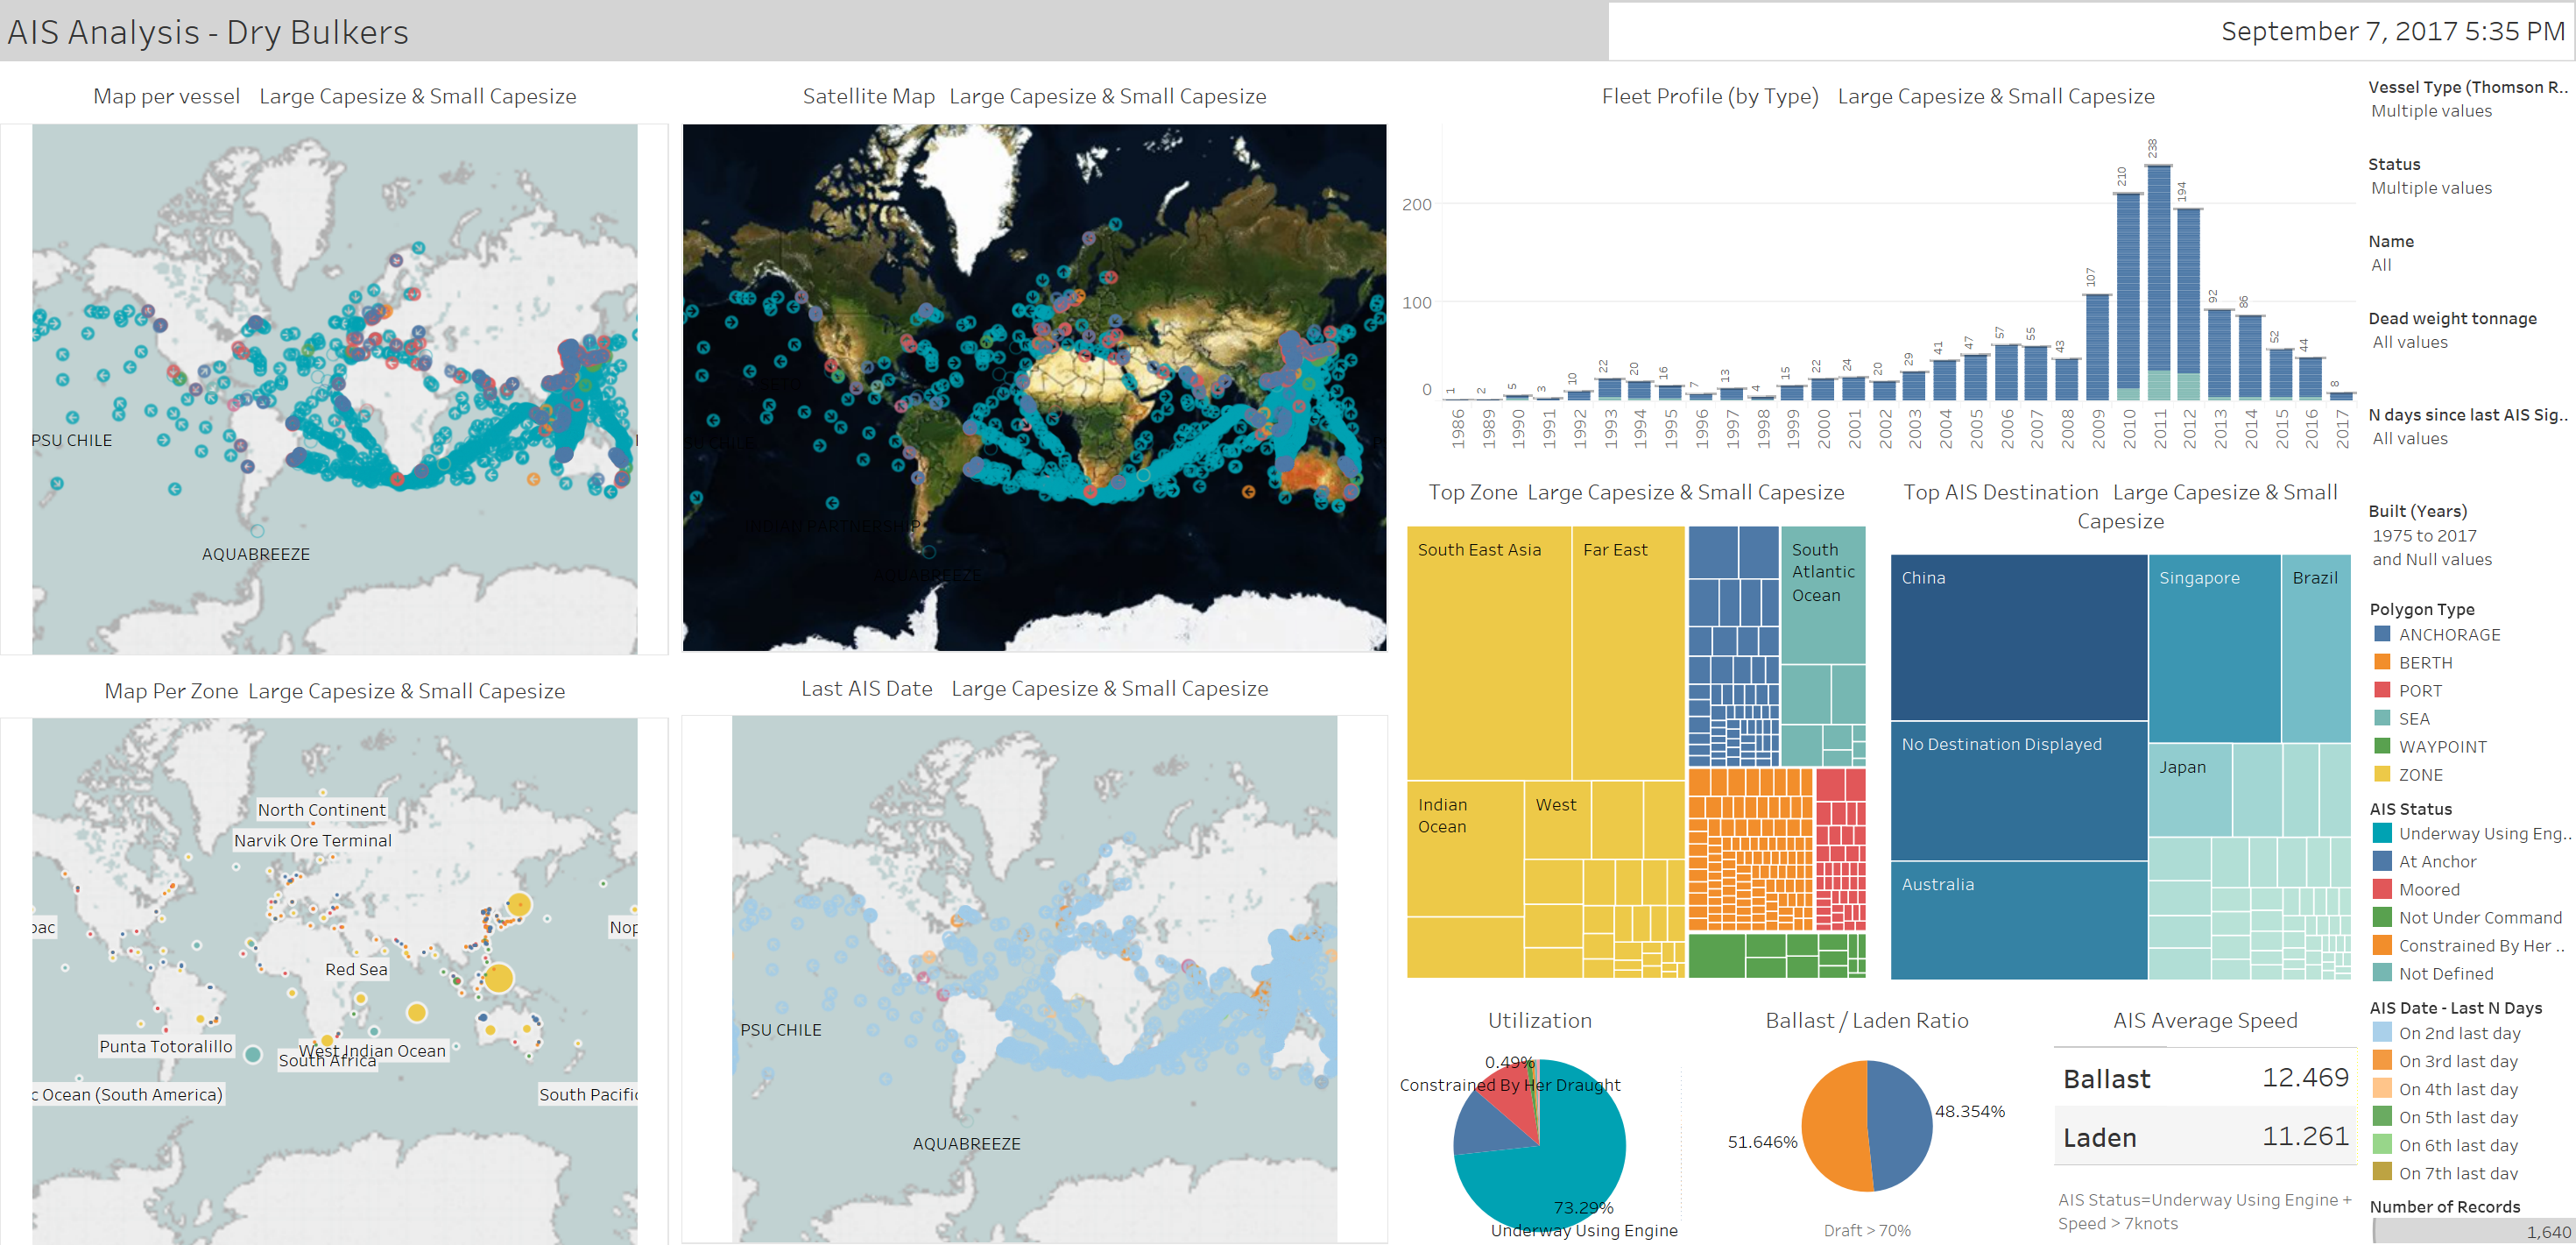
Task: Click the 2013 bar labeled 92
Action: [x=2219, y=354]
